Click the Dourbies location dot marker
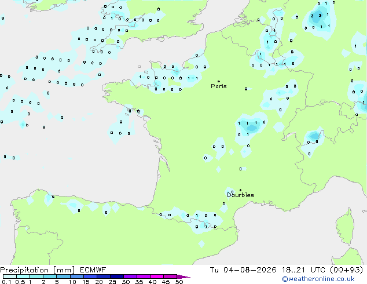 (x=240, y=190)
